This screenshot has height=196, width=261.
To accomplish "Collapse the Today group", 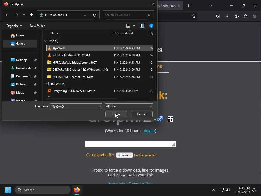I will point(46,41).
